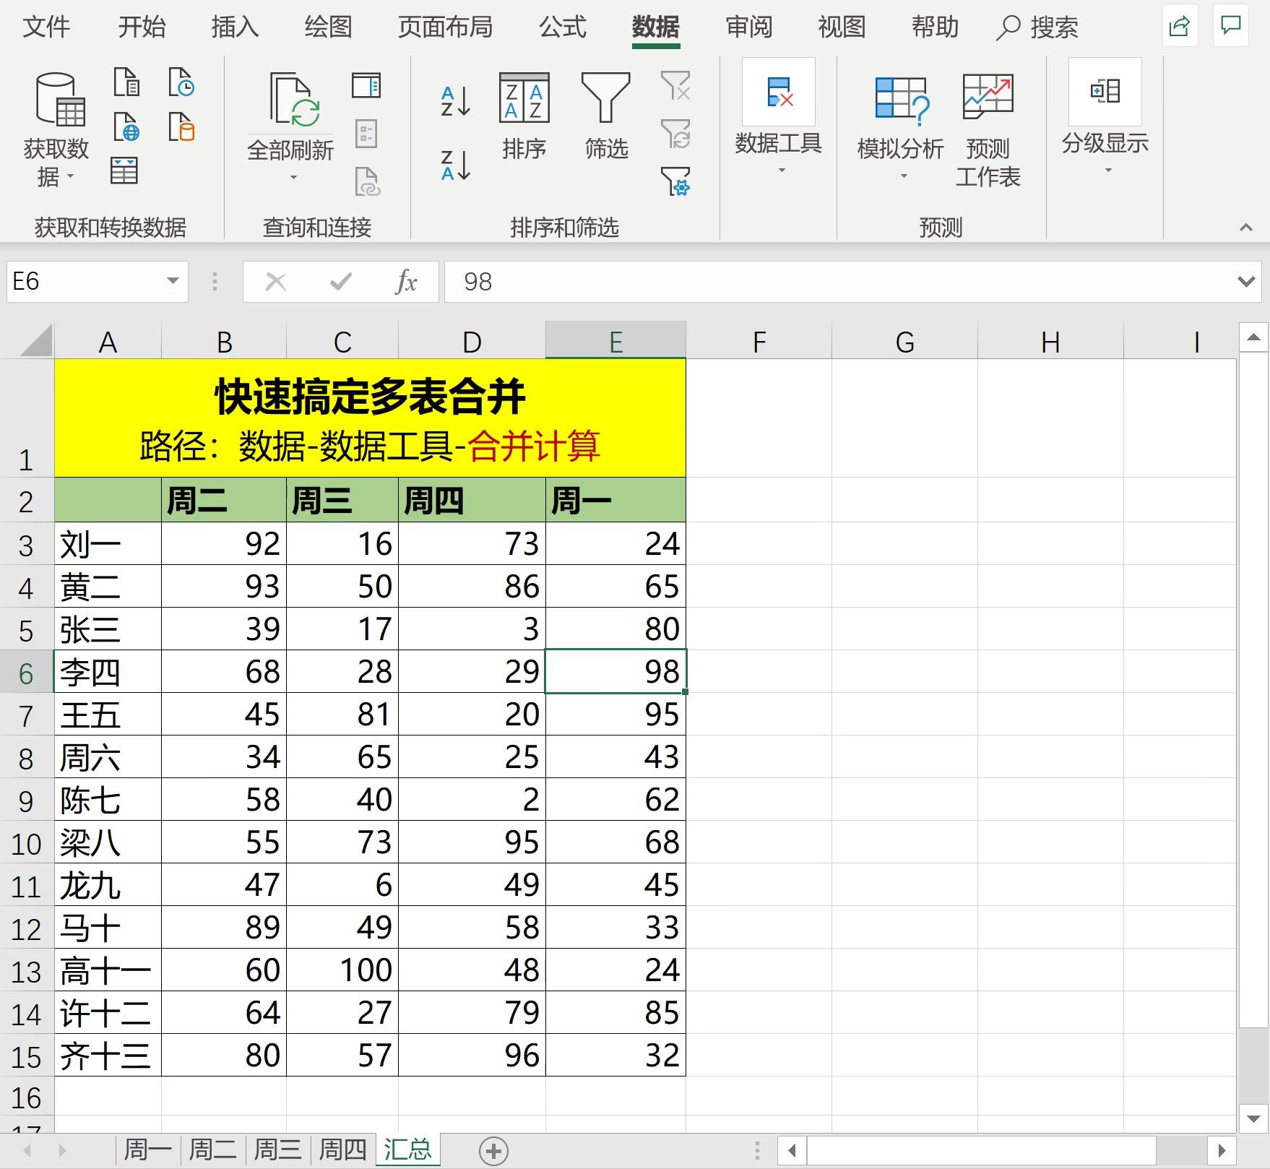
Task: Open the Name Box dropdown arrow
Action: pos(171,282)
